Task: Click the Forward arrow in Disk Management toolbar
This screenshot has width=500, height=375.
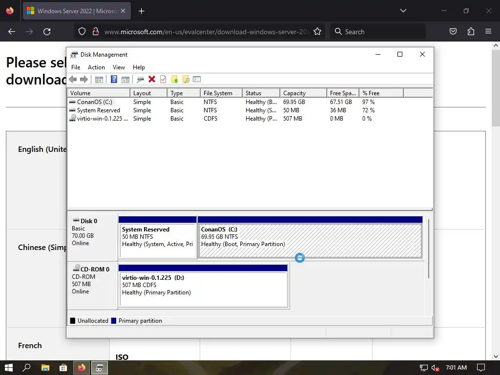Action: coord(84,80)
